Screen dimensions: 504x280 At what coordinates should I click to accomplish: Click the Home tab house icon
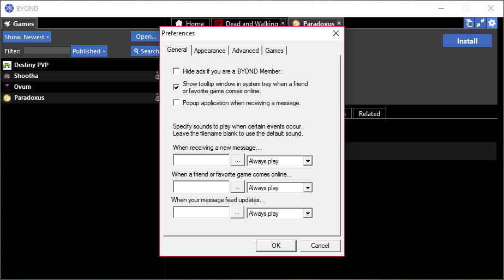[x=179, y=23]
